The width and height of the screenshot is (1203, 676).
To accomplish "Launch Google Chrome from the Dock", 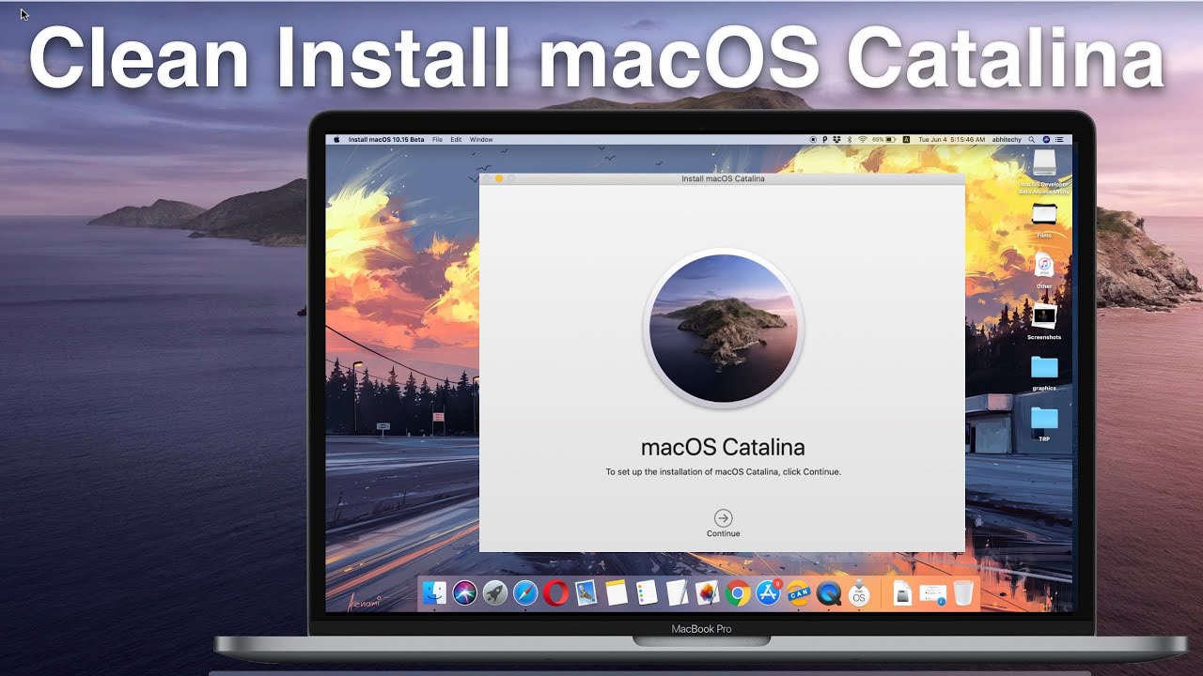I will (x=738, y=592).
